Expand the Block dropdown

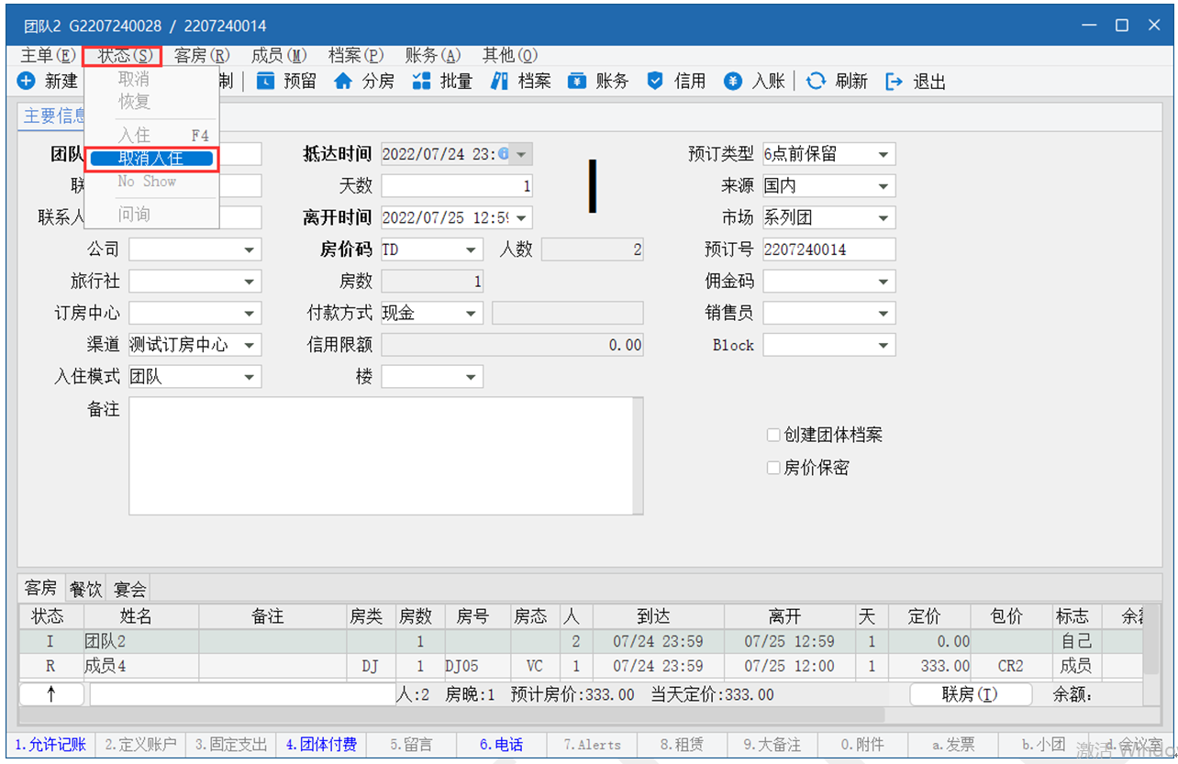(x=883, y=345)
